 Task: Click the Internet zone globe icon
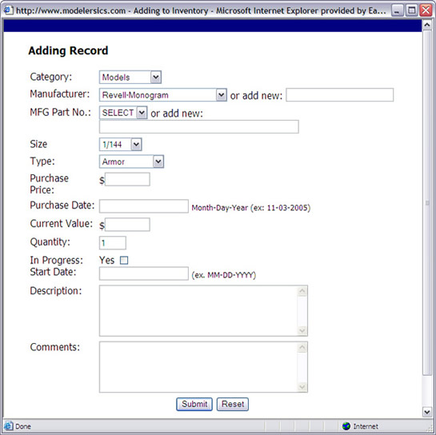tap(346, 426)
